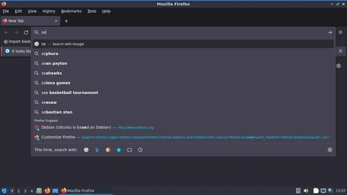Open search settings gear in dropdown

(x=330, y=150)
